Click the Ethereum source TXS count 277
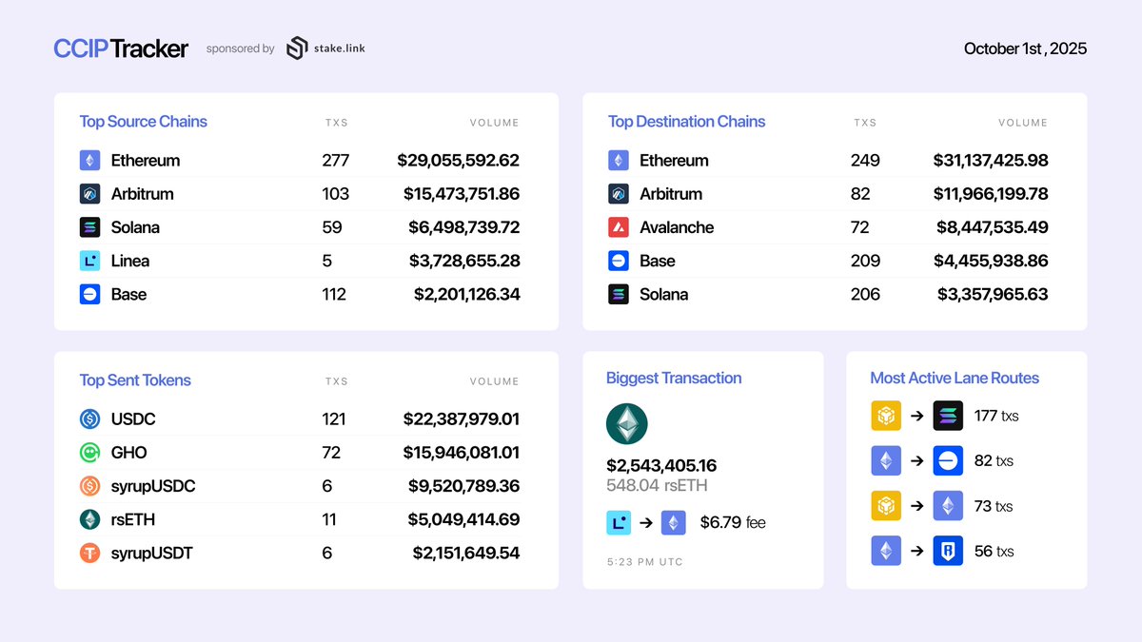 click(336, 161)
